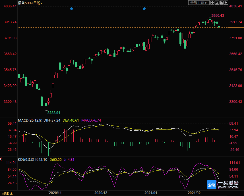Click the chart shrink-axis icon with left arrow
Viewport: 244px width, 196px height.
[x=217, y=3]
